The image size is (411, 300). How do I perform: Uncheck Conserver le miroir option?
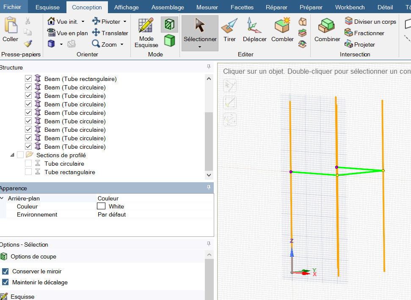[6, 271]
